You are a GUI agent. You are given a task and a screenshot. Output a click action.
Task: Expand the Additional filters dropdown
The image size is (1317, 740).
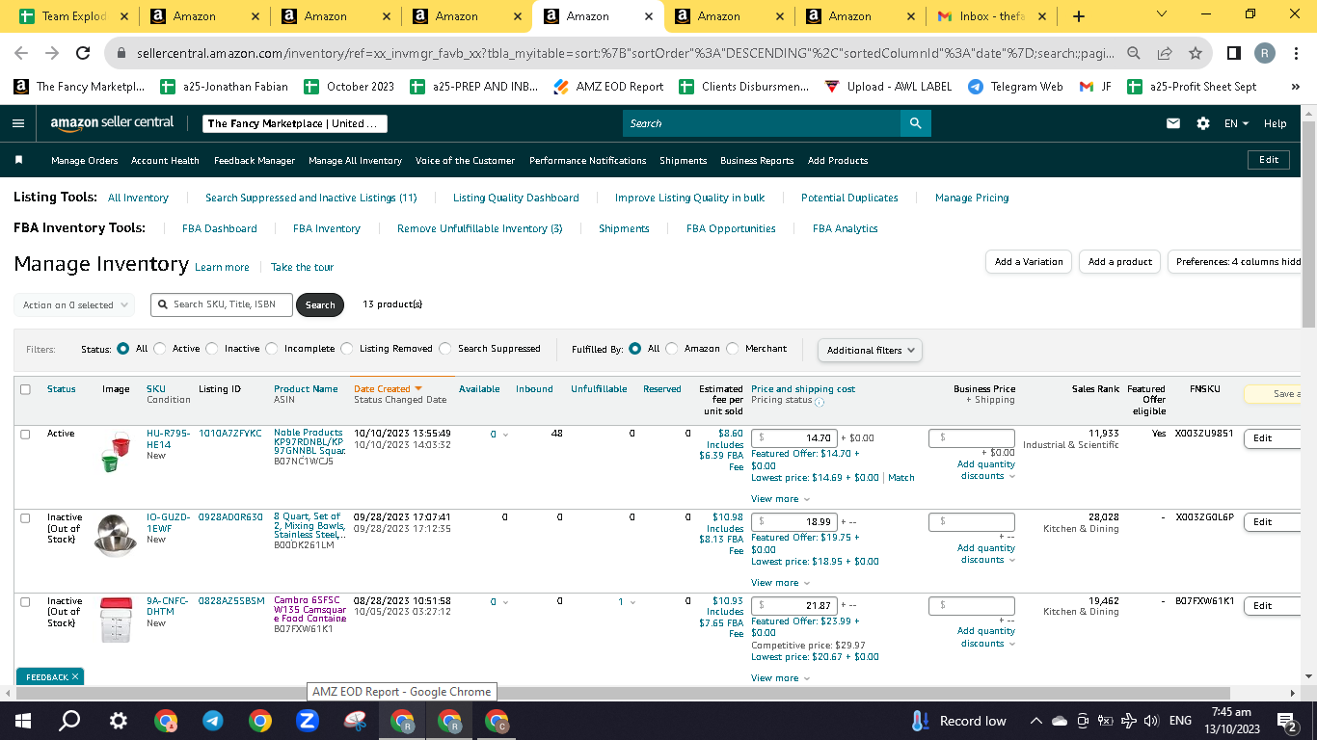(870, 350)
